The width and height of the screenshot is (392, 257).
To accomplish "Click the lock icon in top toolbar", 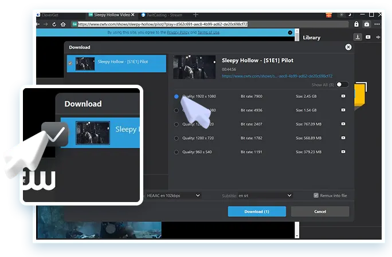I will coord(356,24).
